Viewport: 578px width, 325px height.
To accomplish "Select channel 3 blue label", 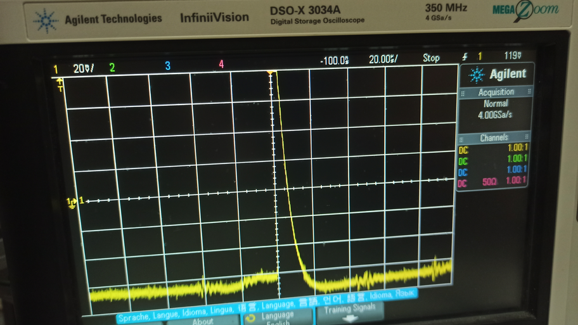I will [168, 66].
